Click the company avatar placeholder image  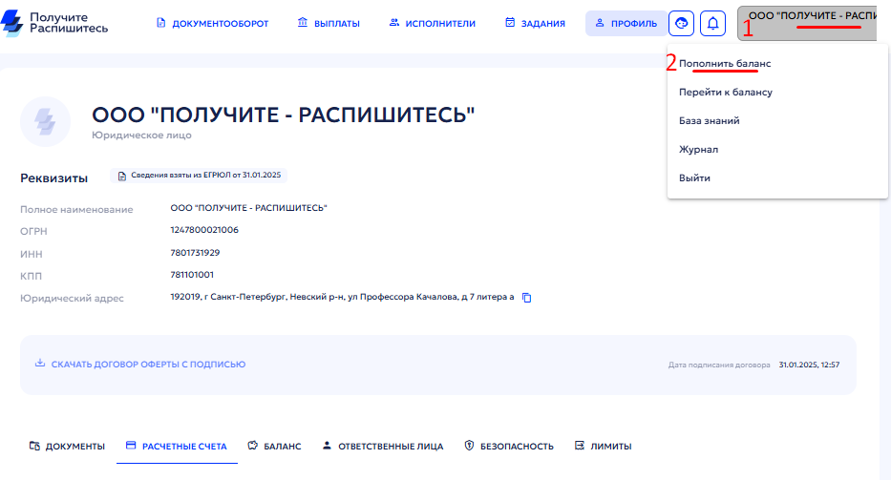click(45, 121)
